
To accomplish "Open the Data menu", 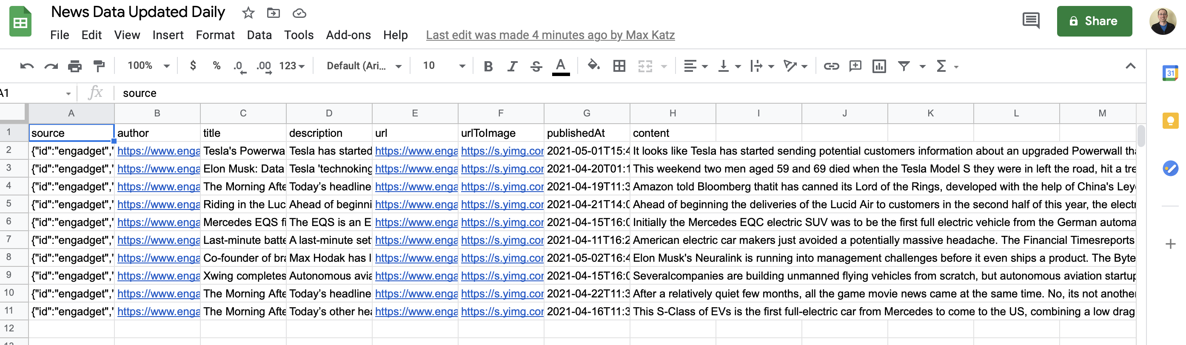I will click(x=259, y=35).
